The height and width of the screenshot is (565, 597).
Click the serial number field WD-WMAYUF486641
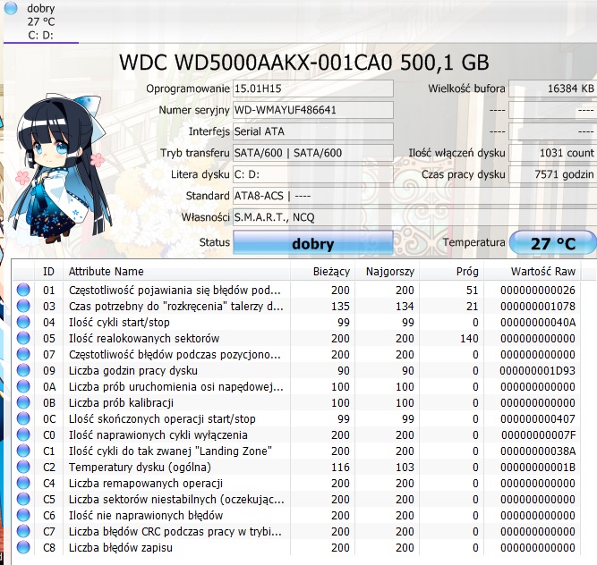[x=313, y=110]
